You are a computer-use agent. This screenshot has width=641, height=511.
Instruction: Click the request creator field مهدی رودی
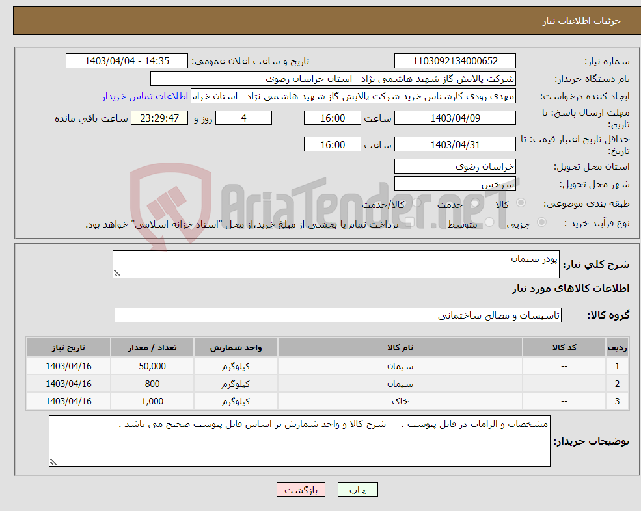tap(353, 96)
